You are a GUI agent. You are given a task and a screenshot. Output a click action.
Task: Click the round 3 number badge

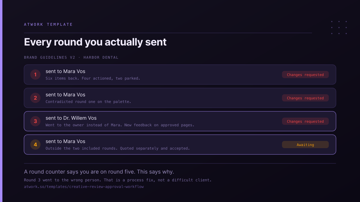pos(35,121)
